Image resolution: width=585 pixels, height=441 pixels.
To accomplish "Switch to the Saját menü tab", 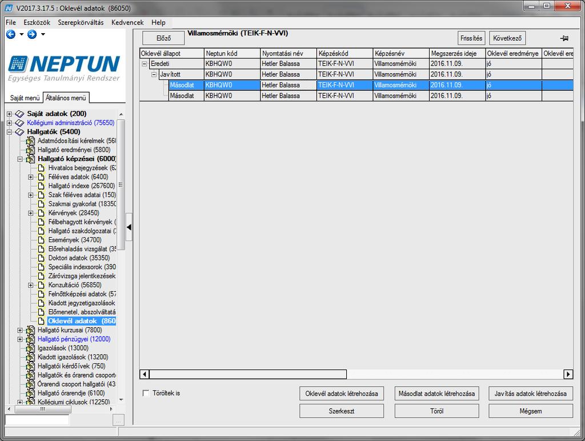I will coord(25,98).
